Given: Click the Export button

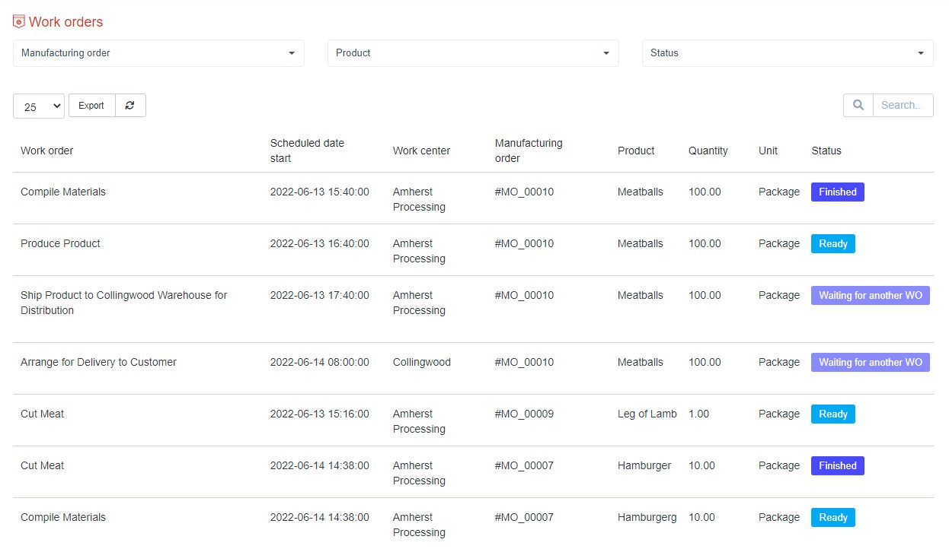Looking at the screenshot, I should (x=91, y=106).
